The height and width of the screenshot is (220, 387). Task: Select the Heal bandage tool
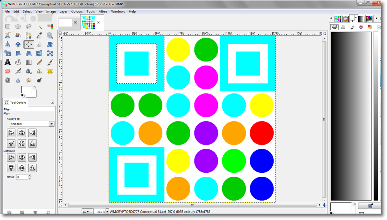(x=50, y=71)
